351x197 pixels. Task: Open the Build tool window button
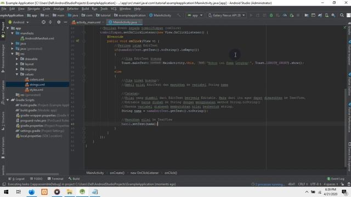(x=74, y=179)
